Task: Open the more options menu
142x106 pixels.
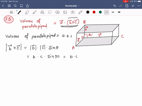Action: pos(139,6)
